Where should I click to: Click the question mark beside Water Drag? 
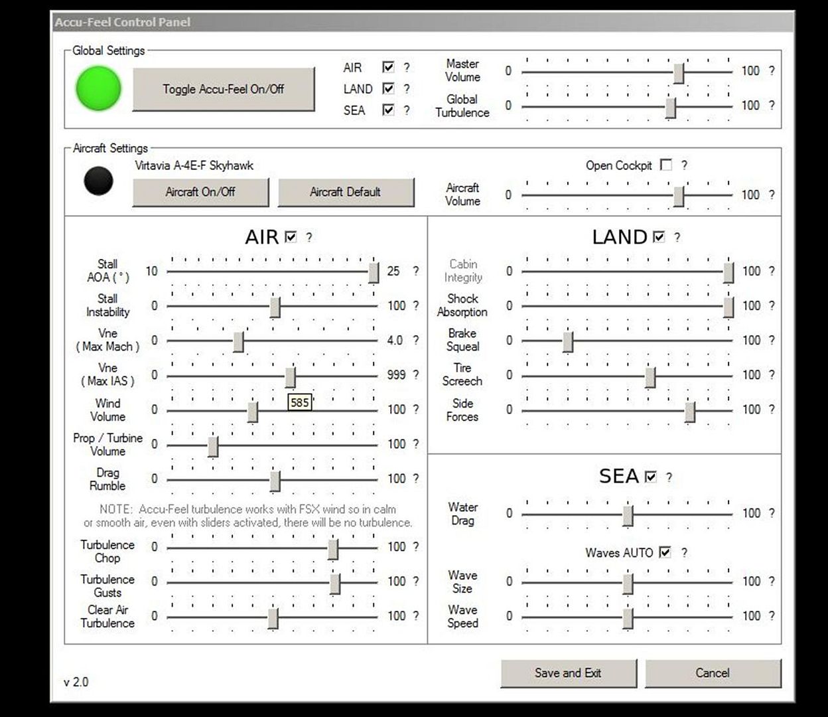(772, 513)
